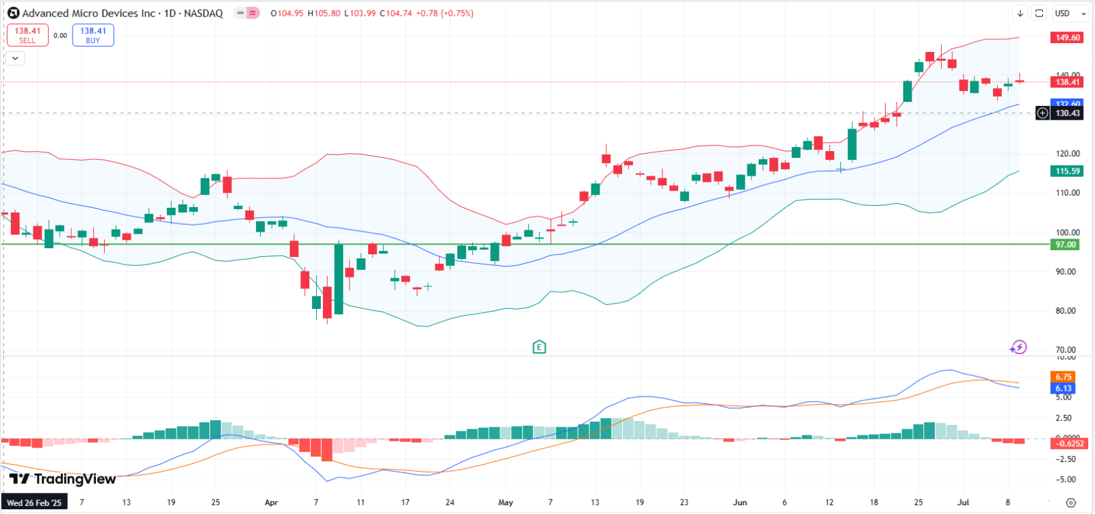Click the close value C104.74
Image resolution: width=1095 pixels, height=514 pixels.
[396, 13]
